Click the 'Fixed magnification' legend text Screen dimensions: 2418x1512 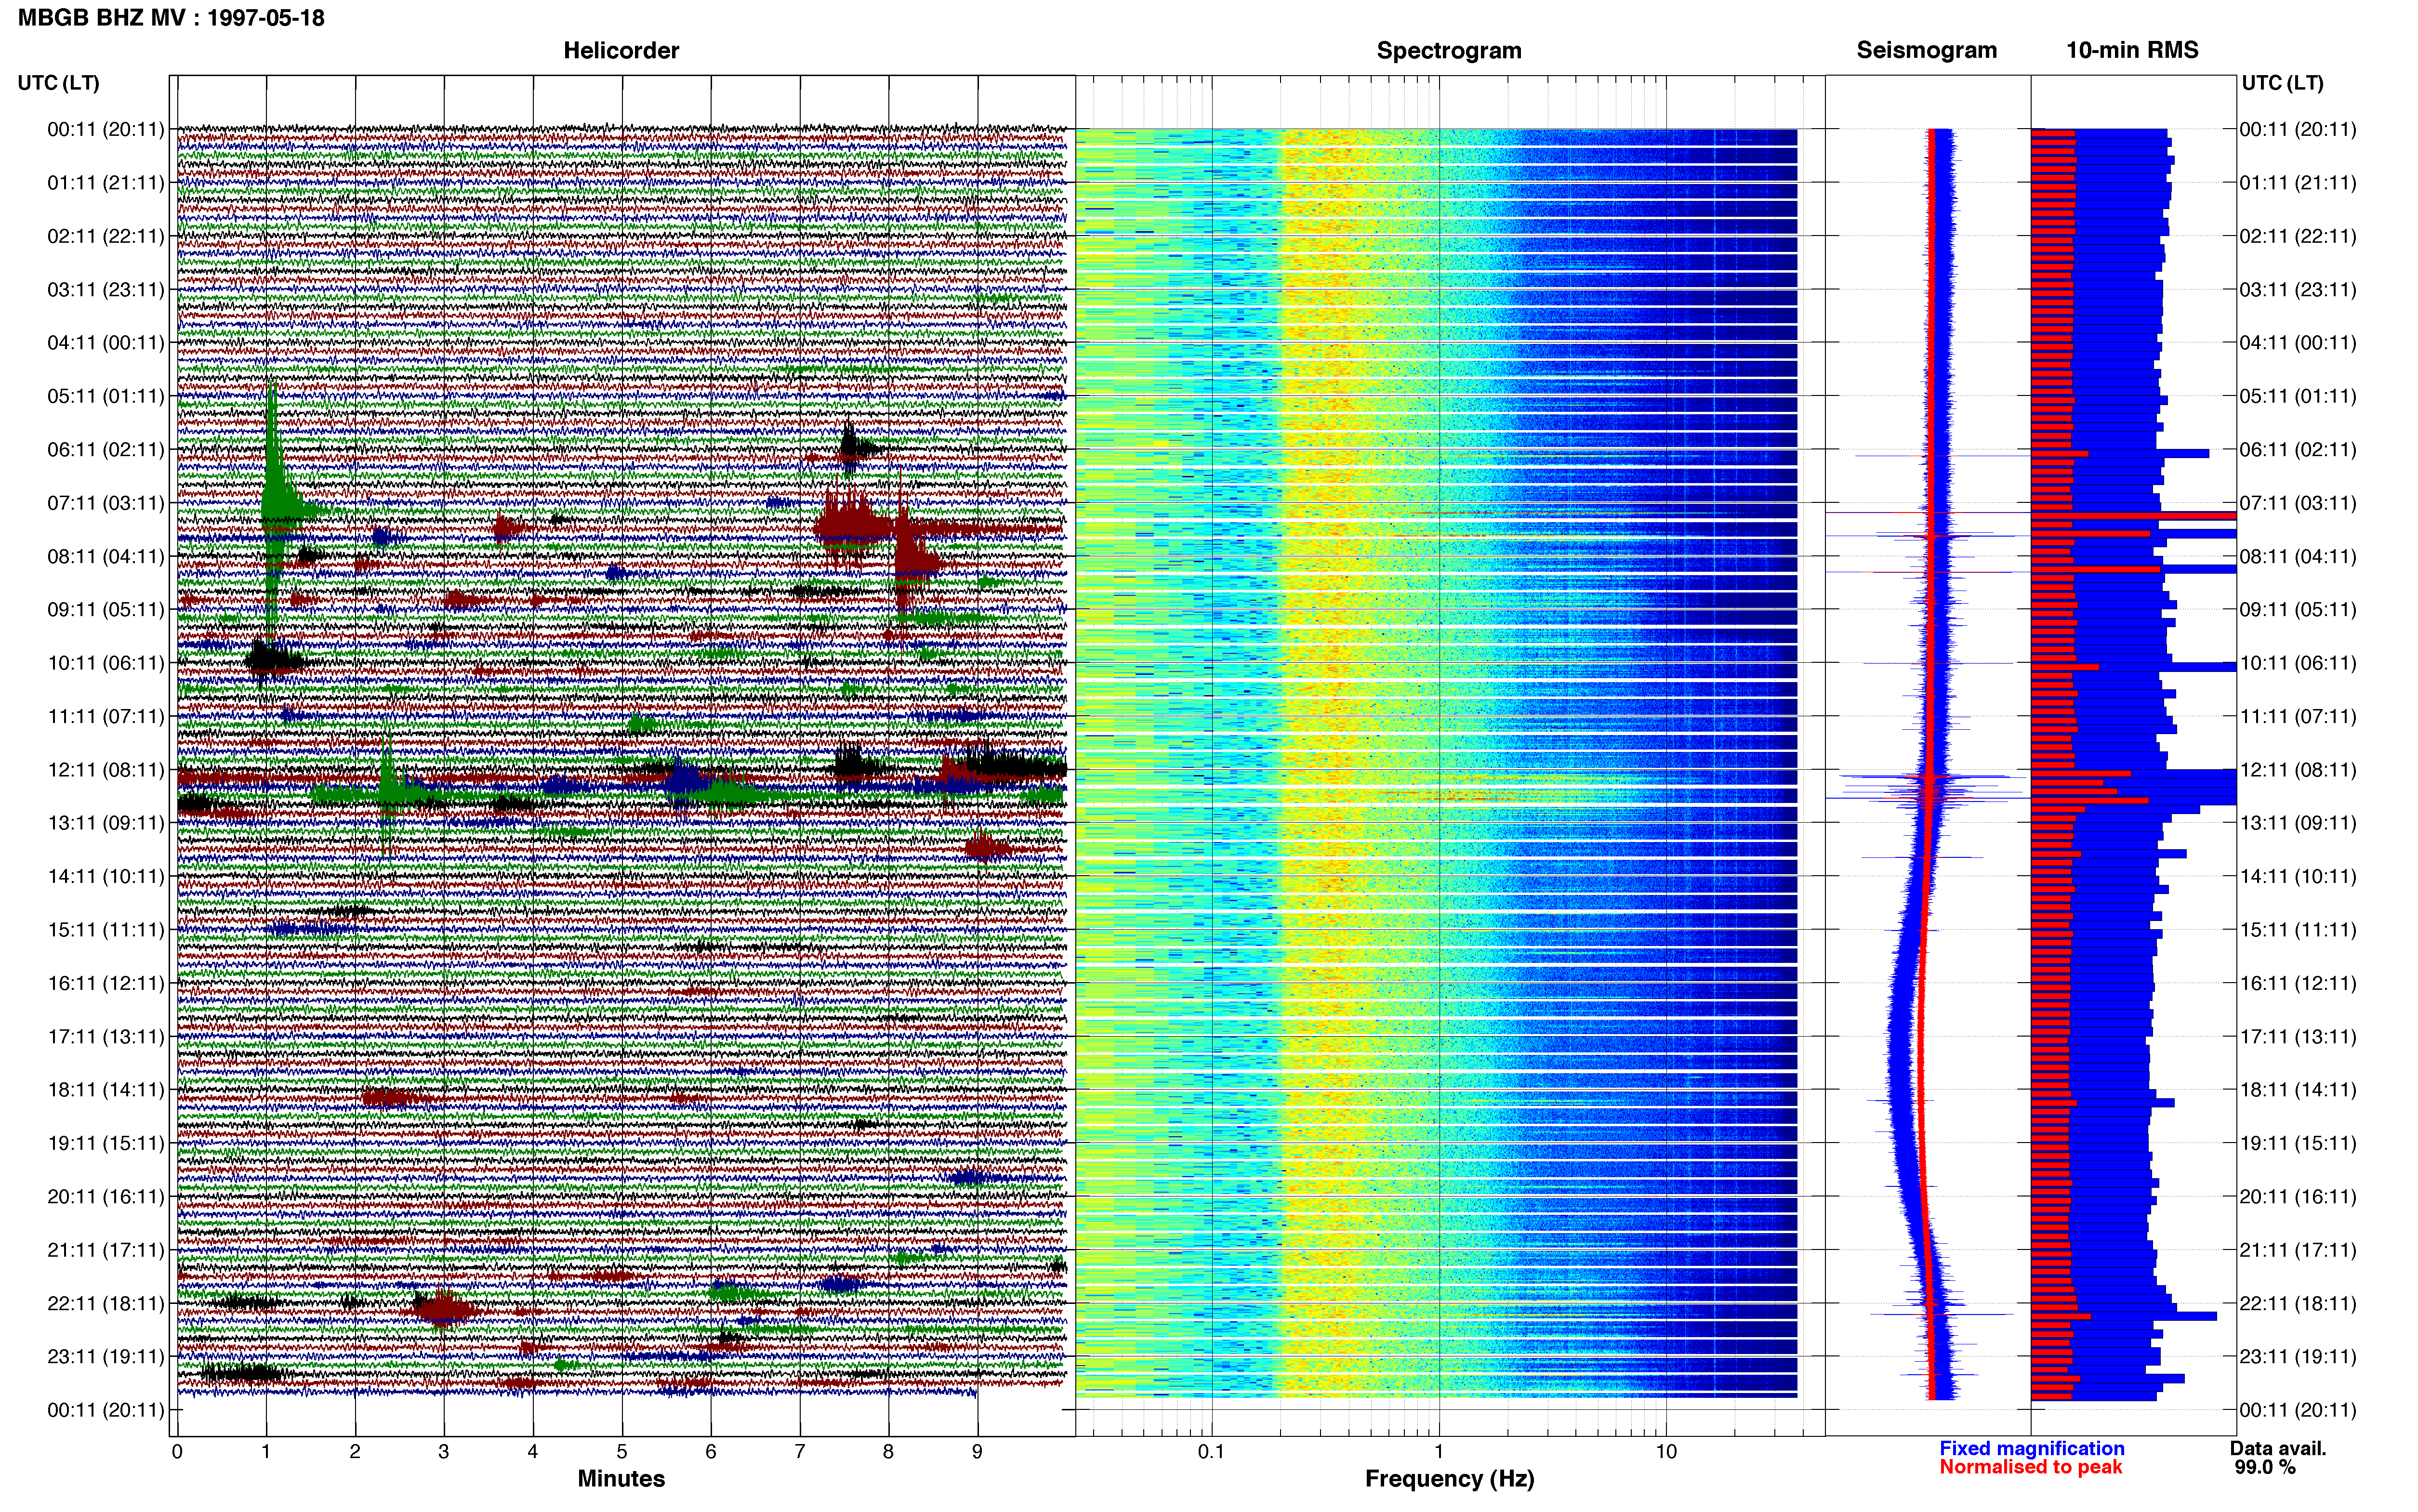2032,1449
